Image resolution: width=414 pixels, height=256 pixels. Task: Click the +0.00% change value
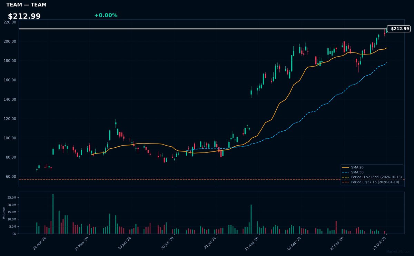[x=106, y=15]
